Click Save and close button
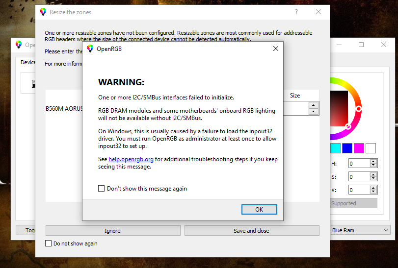The image size is (398, 268). tap(252, 231)
